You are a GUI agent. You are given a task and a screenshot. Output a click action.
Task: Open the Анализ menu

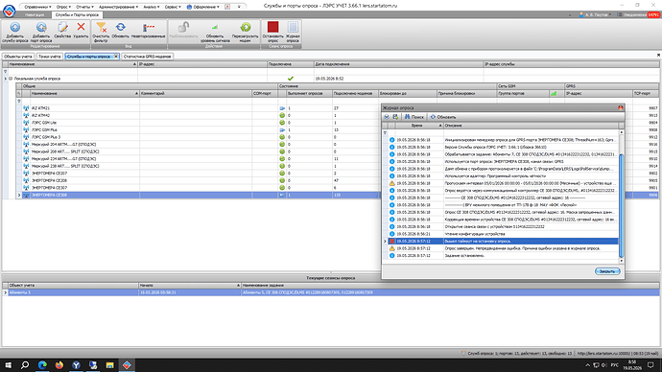pos(152,7)
